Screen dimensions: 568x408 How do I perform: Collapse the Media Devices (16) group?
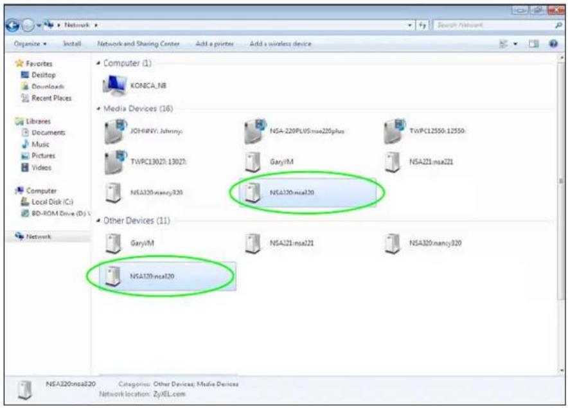98,109
